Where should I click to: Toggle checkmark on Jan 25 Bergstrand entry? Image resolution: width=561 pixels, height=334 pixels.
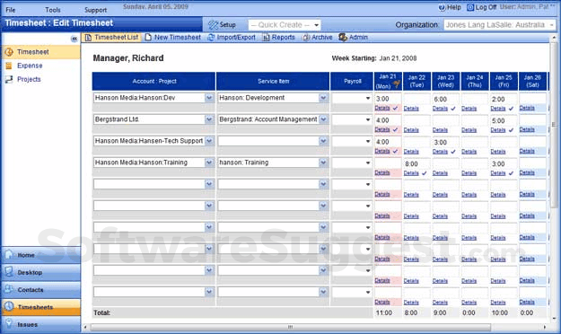click(511, 130)
